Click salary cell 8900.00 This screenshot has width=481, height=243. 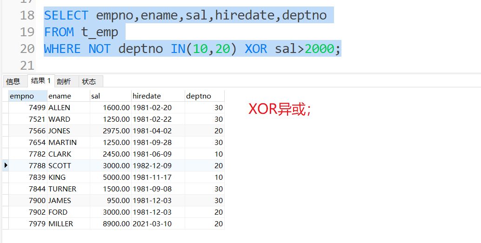111,224
